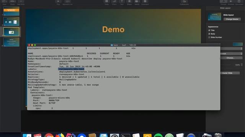The height and width of the screenshot is (137, 245).
Task: Click the Edit Master Slide button
Action: click(x=230, y=73)
